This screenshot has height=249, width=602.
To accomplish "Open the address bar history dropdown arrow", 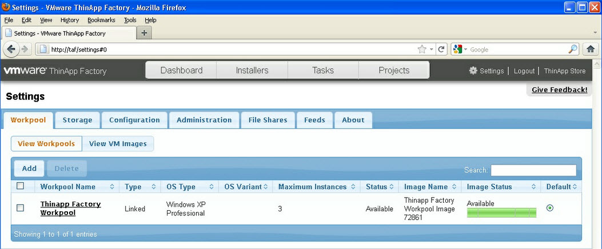I will tap(432, 50).
